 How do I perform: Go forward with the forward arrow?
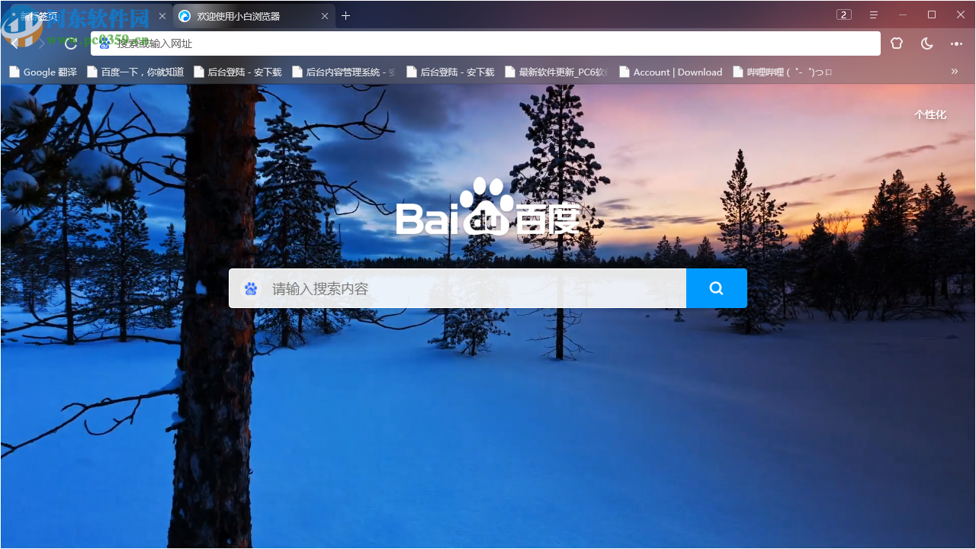point(42,43)
